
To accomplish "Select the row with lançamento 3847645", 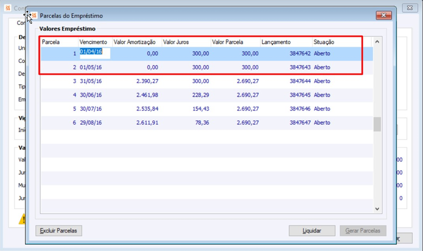I will [207, 95].
